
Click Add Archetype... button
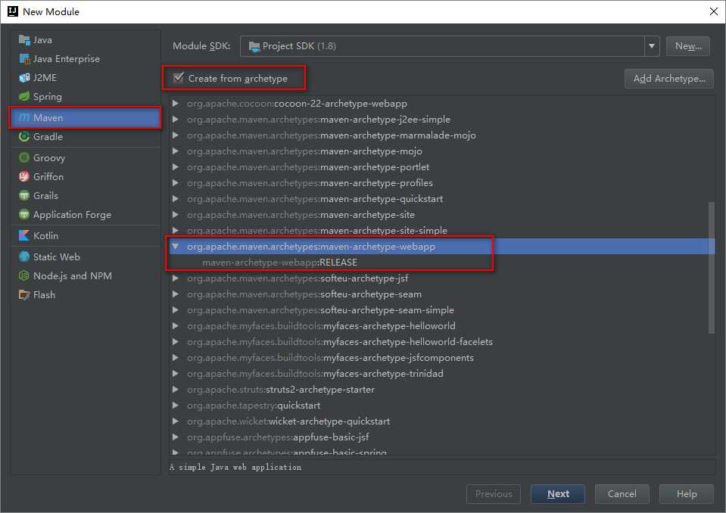[x=669, y=79]
